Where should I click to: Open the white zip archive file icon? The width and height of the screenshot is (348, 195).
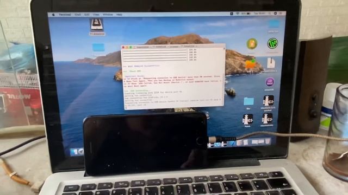[x=271, y=63]
